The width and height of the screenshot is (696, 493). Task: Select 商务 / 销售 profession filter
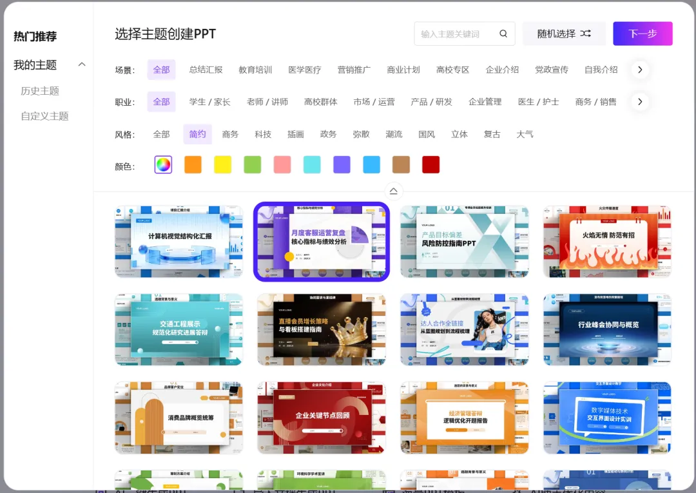coord(595,102)
